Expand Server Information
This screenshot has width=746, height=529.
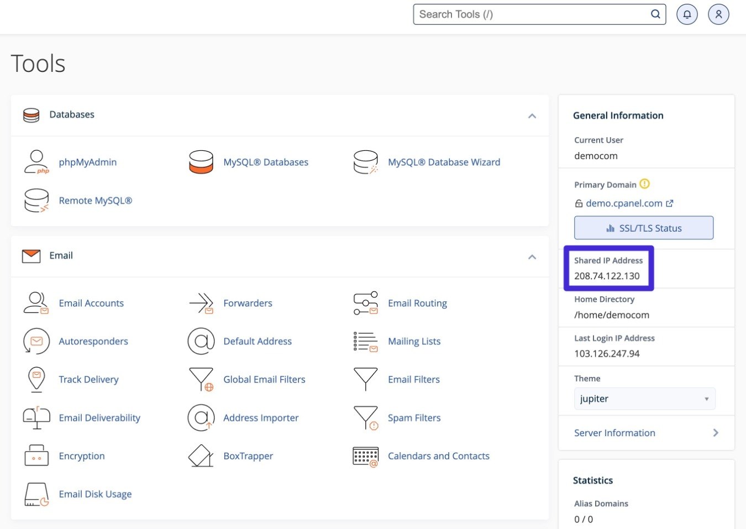pyautogui.click(x=645, y=433)
